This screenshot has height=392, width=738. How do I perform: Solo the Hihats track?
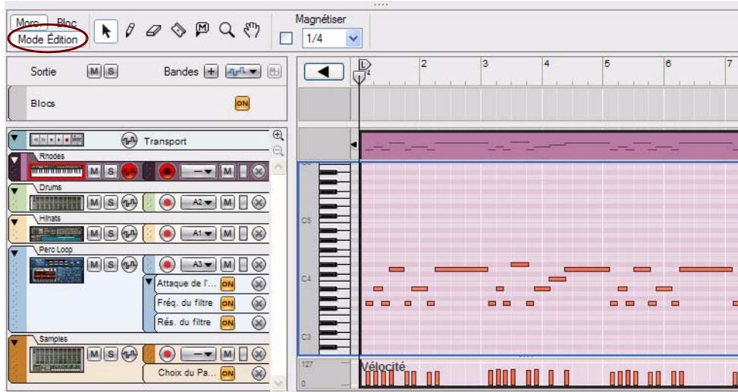pyautogui.click(x=111, y=233)
